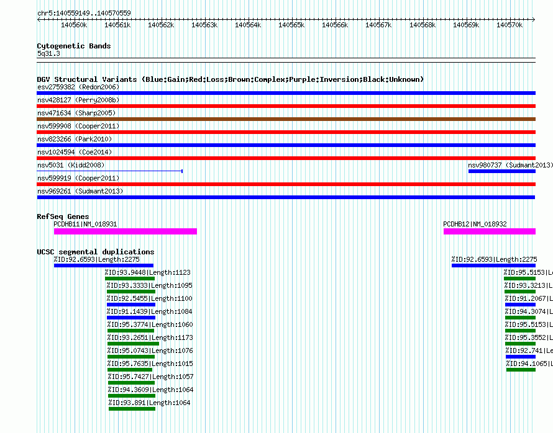Select the nsv599919 (Cooper2011) variant
Screen dimensions: 553x433
point(286,184)
